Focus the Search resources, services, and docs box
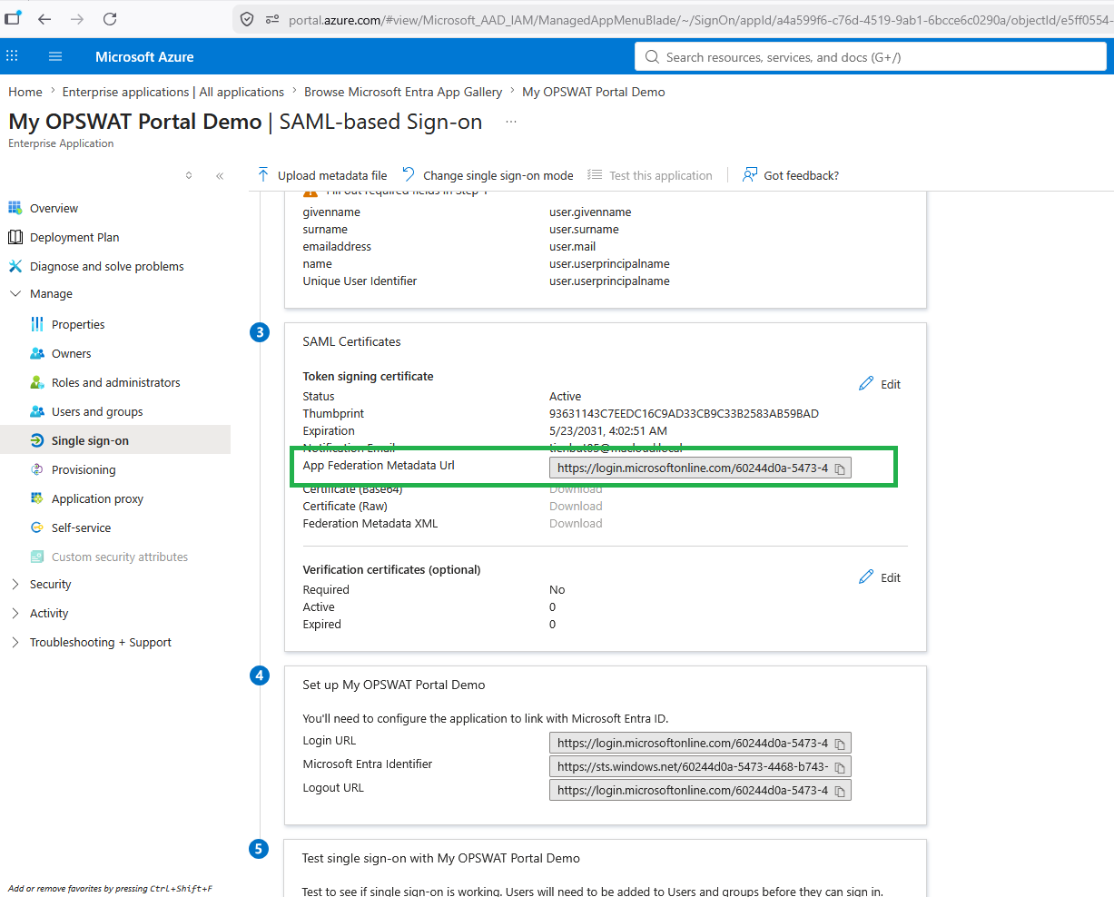 tap(870, 56)
